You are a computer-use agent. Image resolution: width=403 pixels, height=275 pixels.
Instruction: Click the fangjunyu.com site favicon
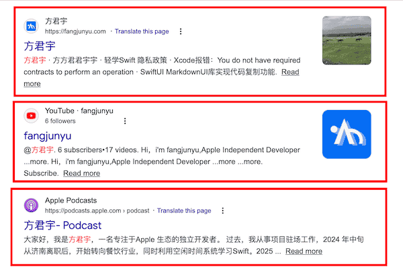31,26
